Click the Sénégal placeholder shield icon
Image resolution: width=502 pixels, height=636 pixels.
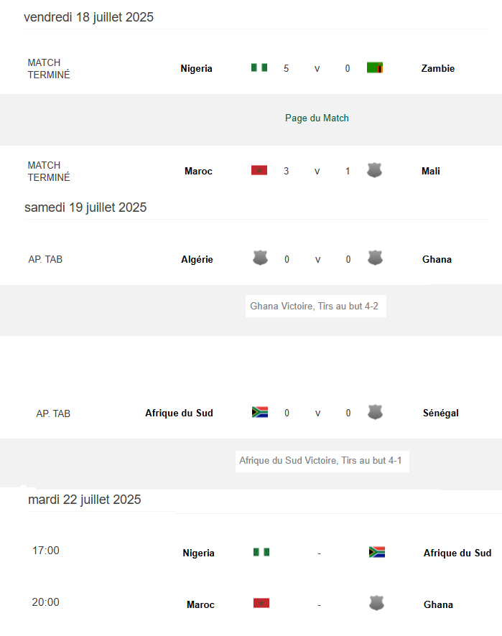point(374,412)
